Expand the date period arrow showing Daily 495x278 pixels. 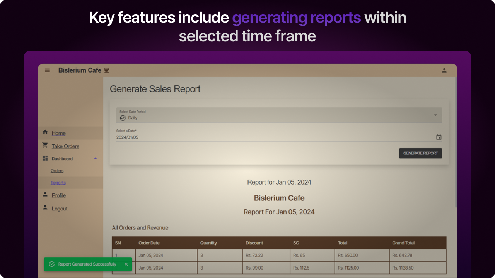[x=435, y=115]
